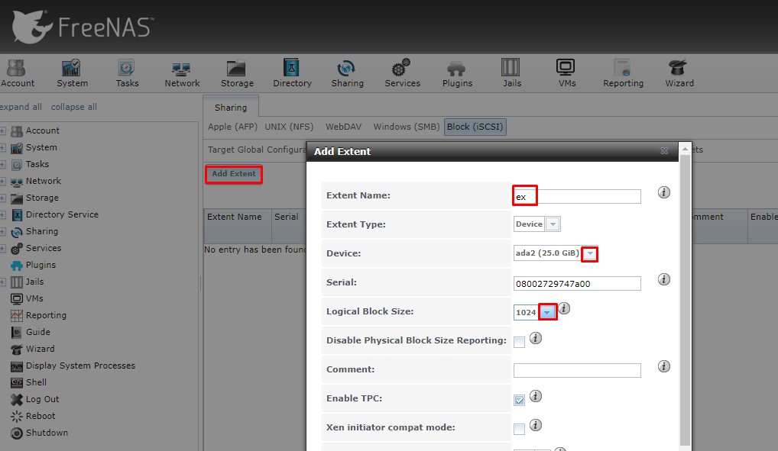Expand the Account node in sidebar
Image resolution: width=778 pixels, height=451 pixels.
[x=2, y=130]
